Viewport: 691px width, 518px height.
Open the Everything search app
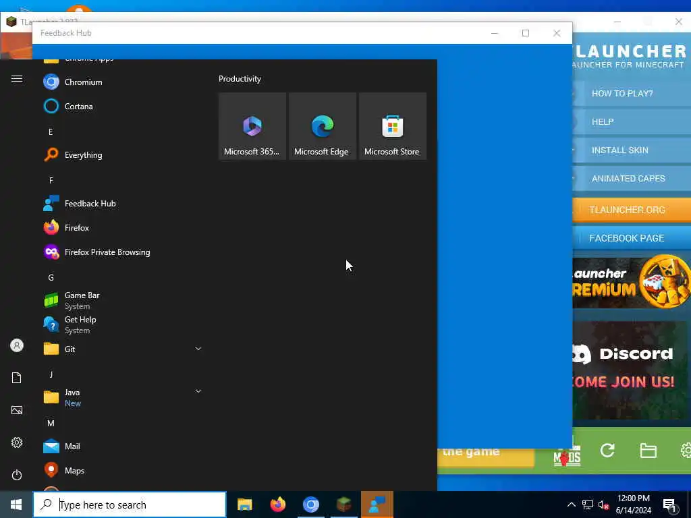[x=122, y=154]
